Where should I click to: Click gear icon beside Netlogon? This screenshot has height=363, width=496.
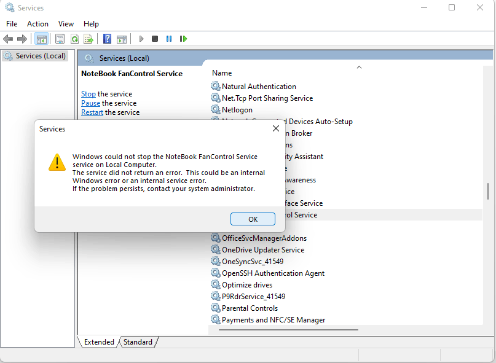pos(215,109)
